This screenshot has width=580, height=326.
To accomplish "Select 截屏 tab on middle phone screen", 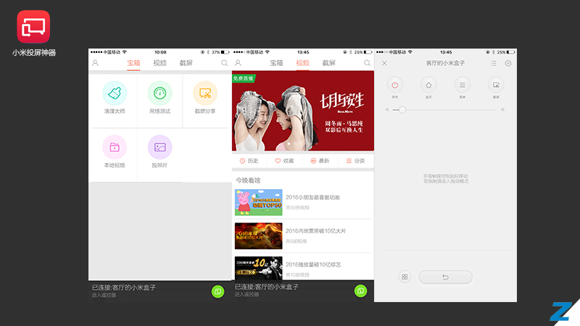I will point(329,63).
